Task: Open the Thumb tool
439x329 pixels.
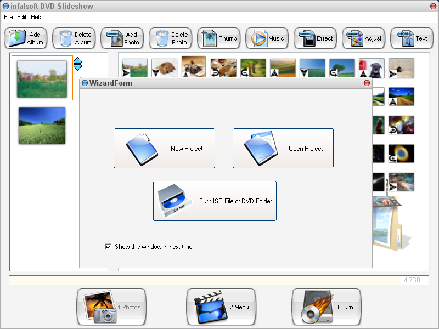Action: pyautogui.click(x=219, y=38)
